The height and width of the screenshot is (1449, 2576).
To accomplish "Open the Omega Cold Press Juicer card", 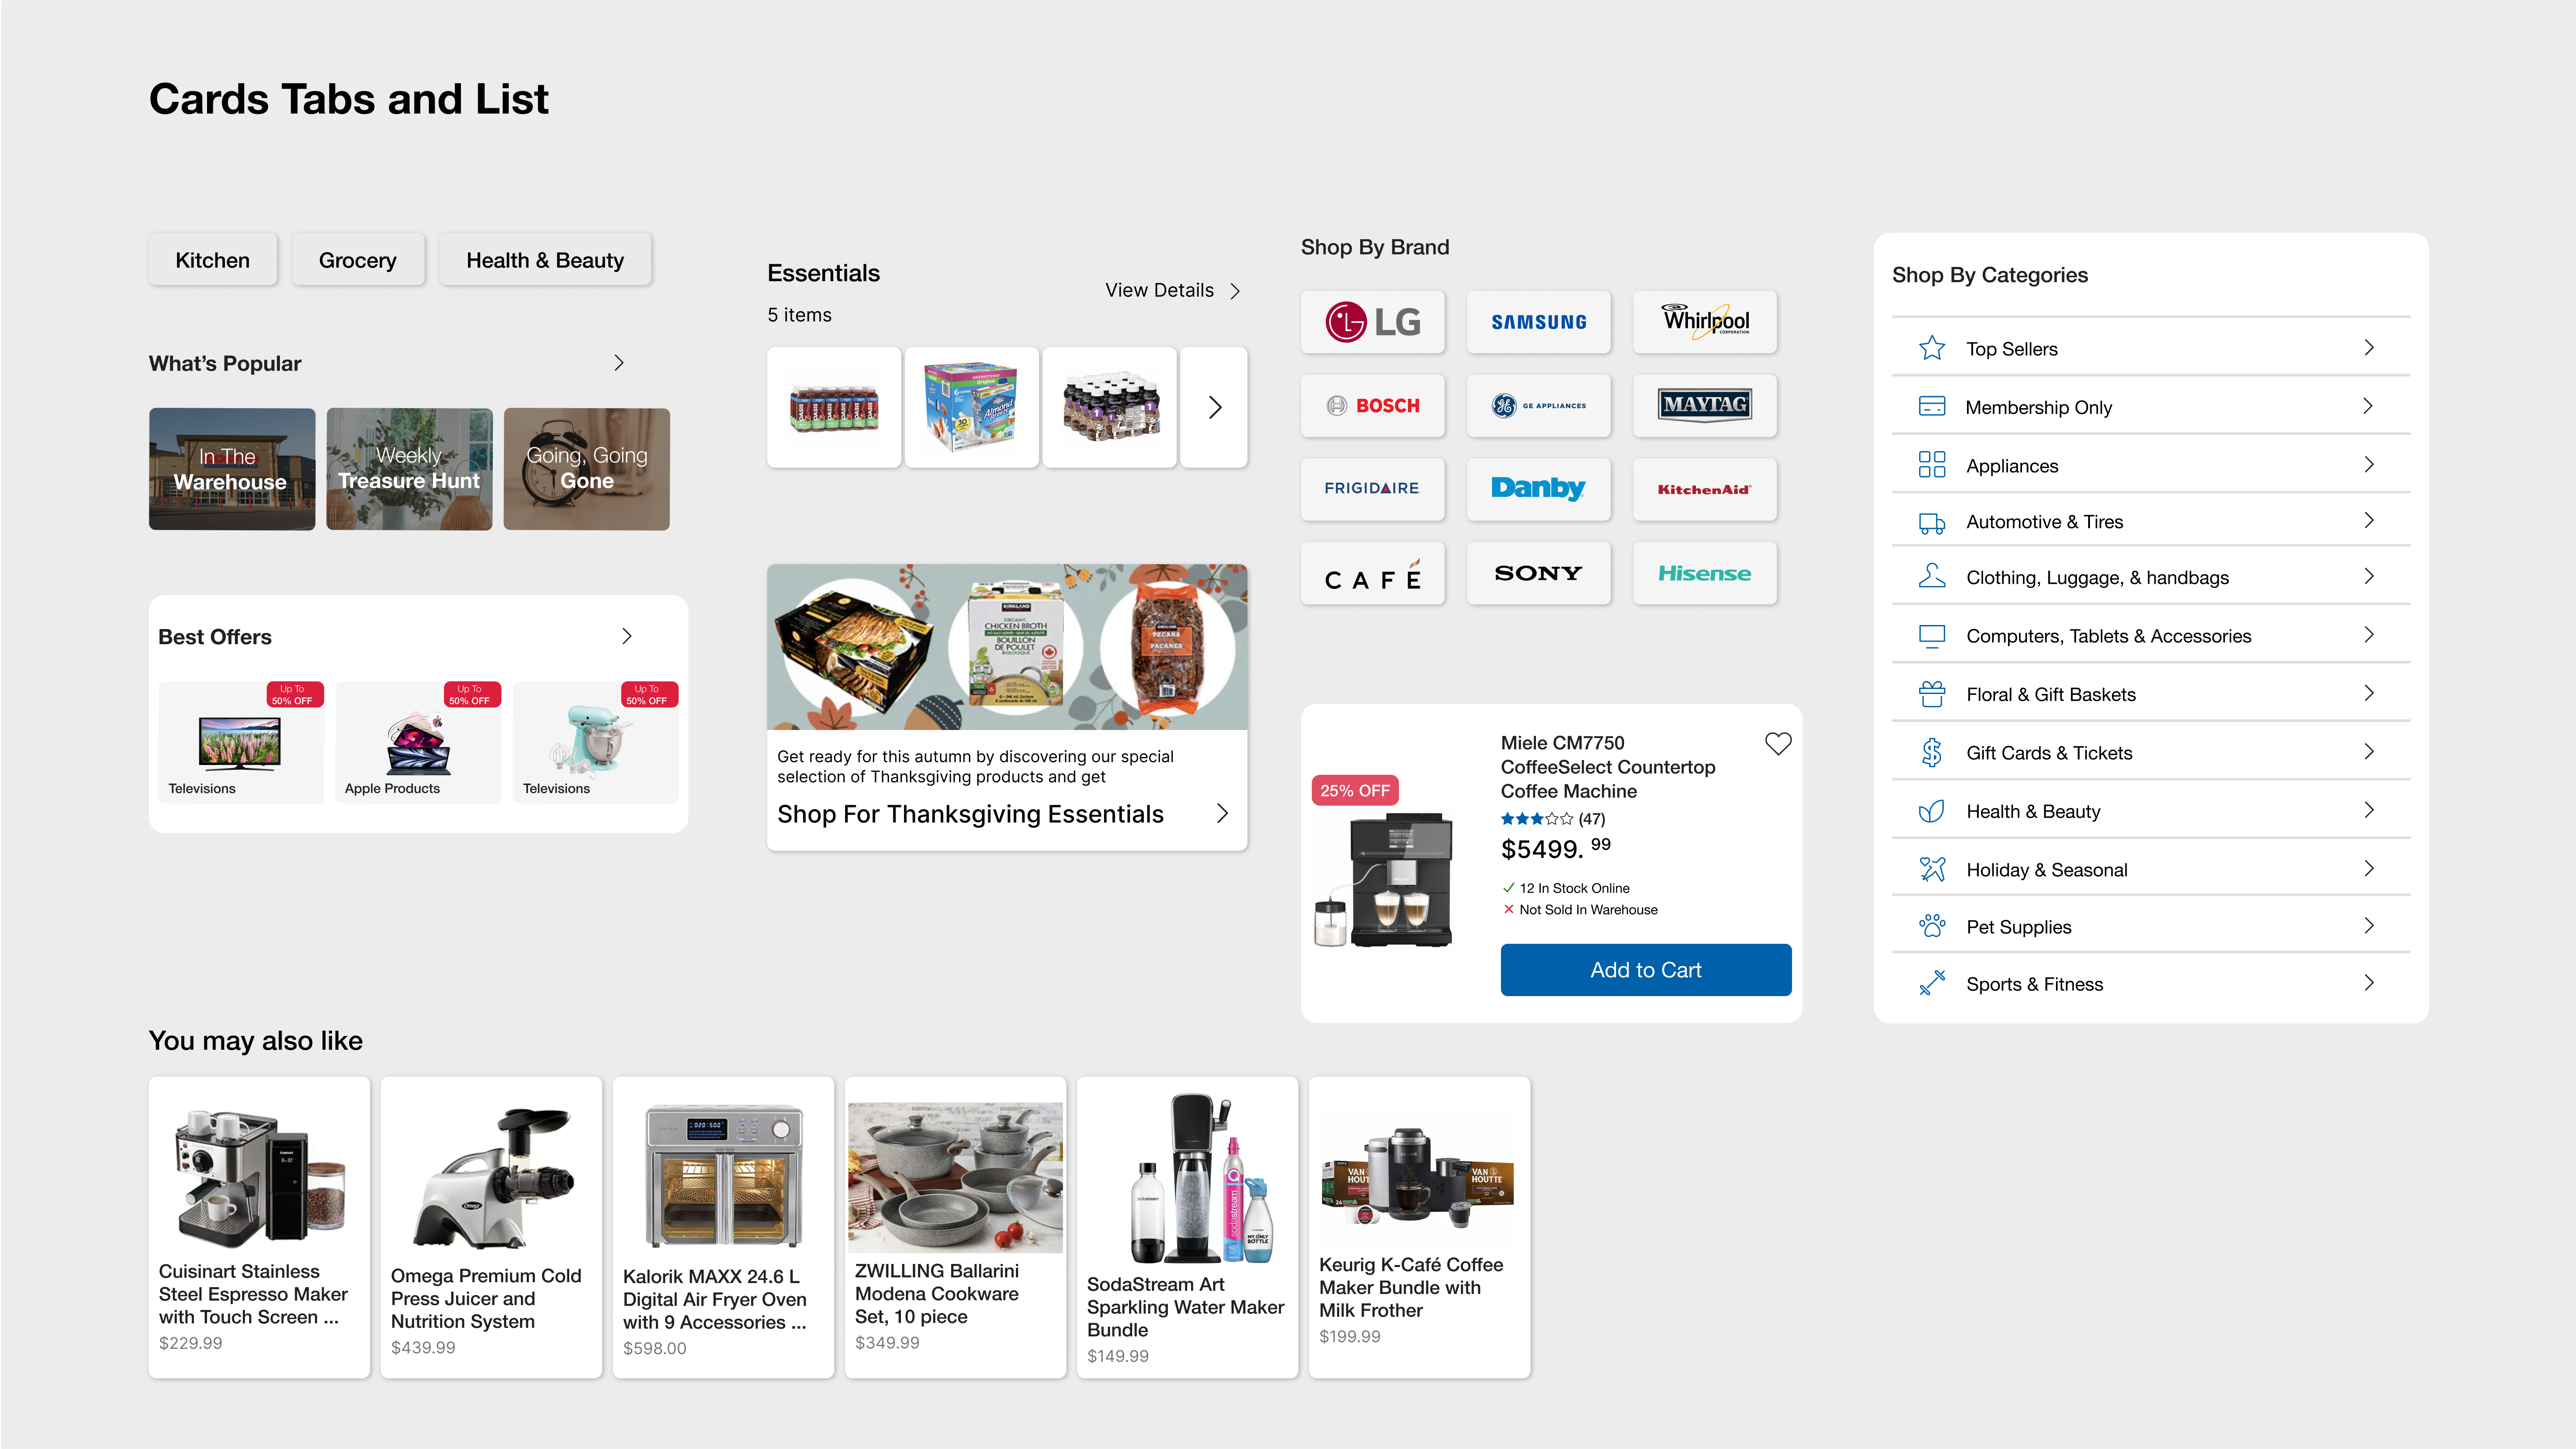I will click(491, 1227).
